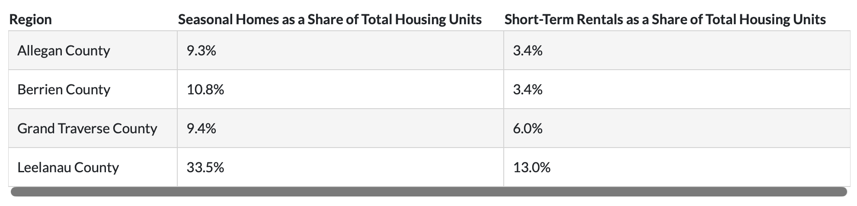Click Grand Traverse County's 9.4% value
857x206 pixels.
201,129
